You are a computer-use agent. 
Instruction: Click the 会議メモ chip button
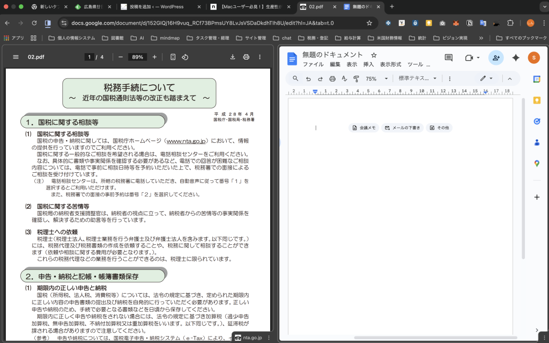pyautogui.click(x=363, y=128)
